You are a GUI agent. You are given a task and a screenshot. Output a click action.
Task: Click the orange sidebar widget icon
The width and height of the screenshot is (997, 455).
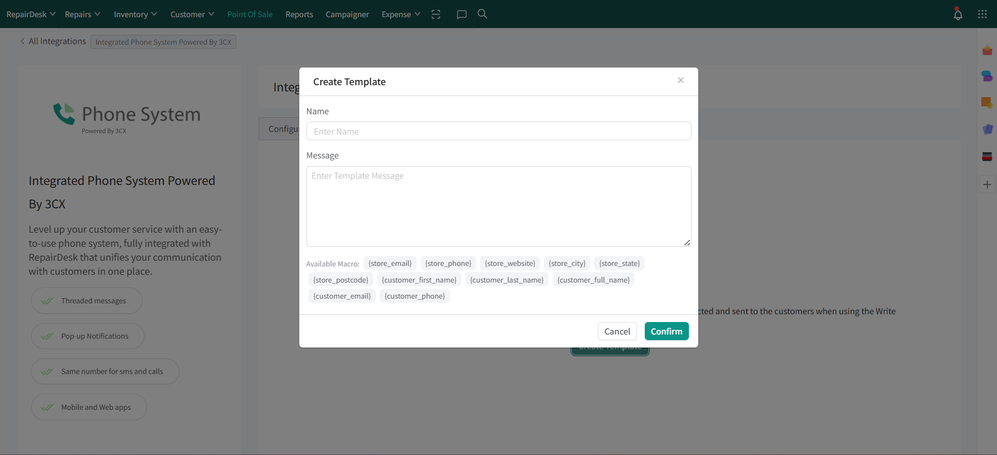coord(987,102)
